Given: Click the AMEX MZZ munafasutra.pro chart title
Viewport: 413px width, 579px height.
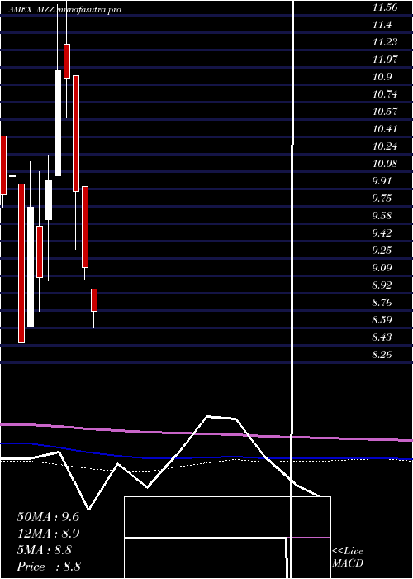Looking at the screenshot, I should click(64, 10).
